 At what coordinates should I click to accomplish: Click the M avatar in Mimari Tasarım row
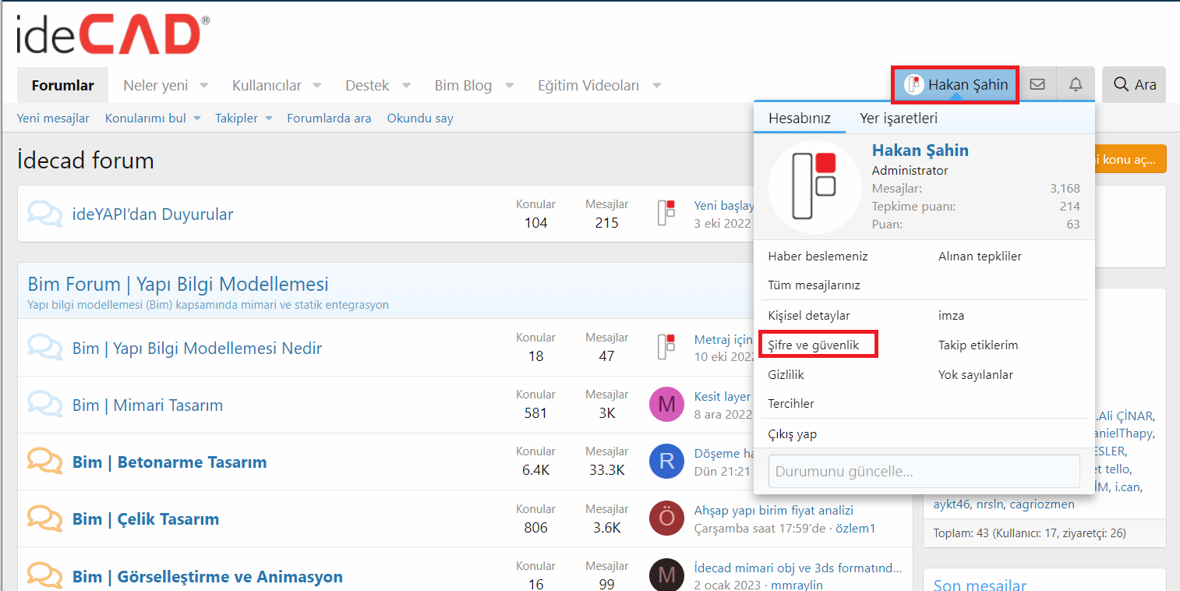(666, 404)
